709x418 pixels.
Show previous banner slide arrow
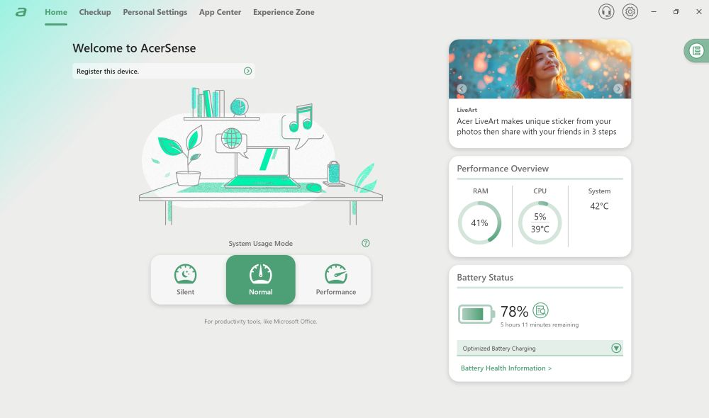[462, 89]
